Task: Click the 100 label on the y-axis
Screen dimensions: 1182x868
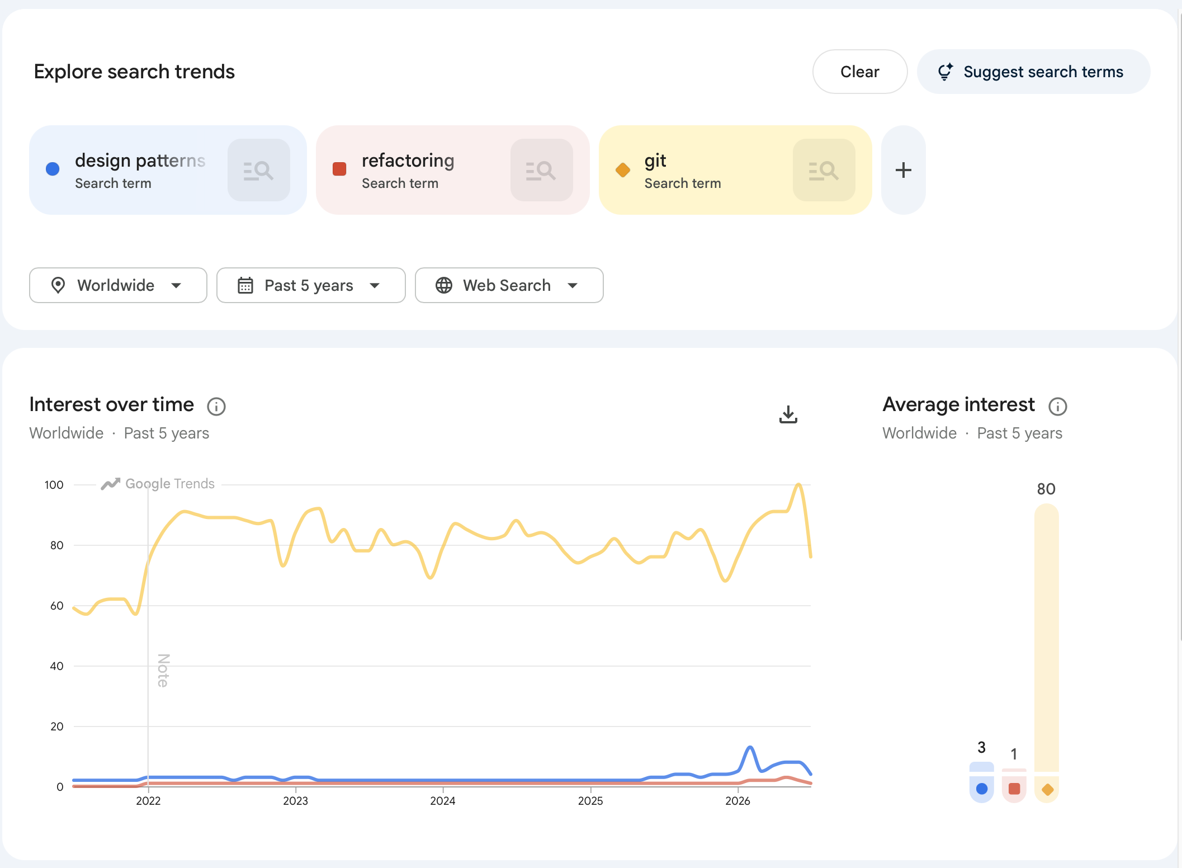Action: [54, 485]
